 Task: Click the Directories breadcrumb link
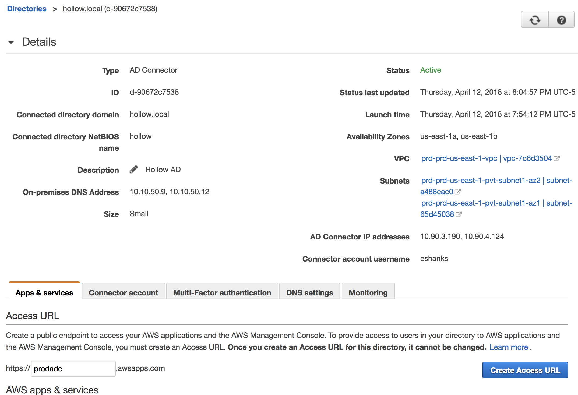click(27, 9)
